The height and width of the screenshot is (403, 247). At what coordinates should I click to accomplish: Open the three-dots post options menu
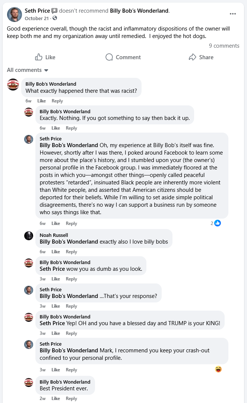(x=233, y=14)
